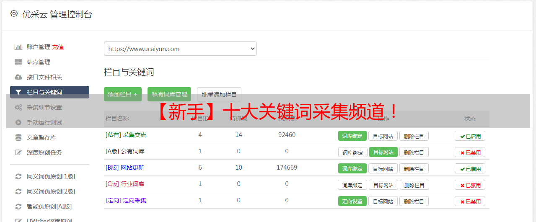Click the [A版] 公有词库 column name
536x222 pixels.
[125, 151]
